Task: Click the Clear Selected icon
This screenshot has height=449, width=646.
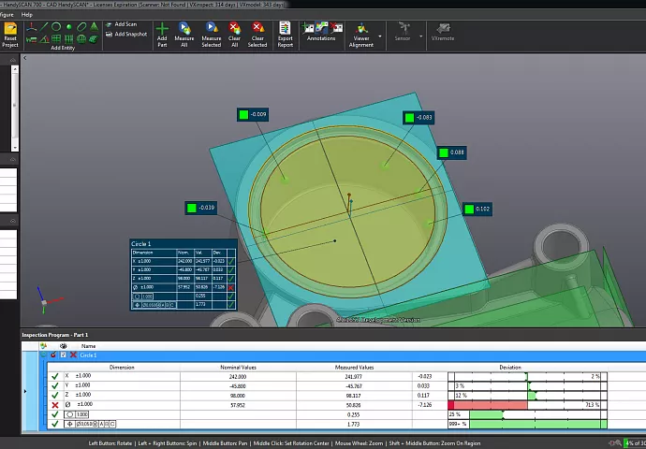Action: click(257, 28)
